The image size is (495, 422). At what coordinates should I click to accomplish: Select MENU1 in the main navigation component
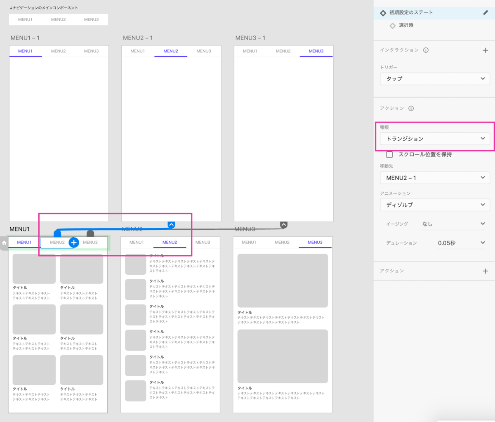(25, 19)
